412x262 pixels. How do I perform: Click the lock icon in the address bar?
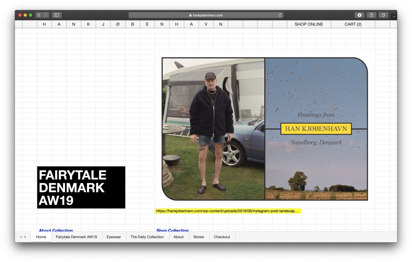191,15
